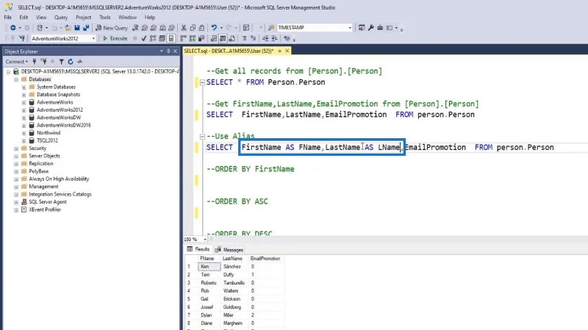
Task: Click the Properties wrench icon
Action: [x=371, y=28]
